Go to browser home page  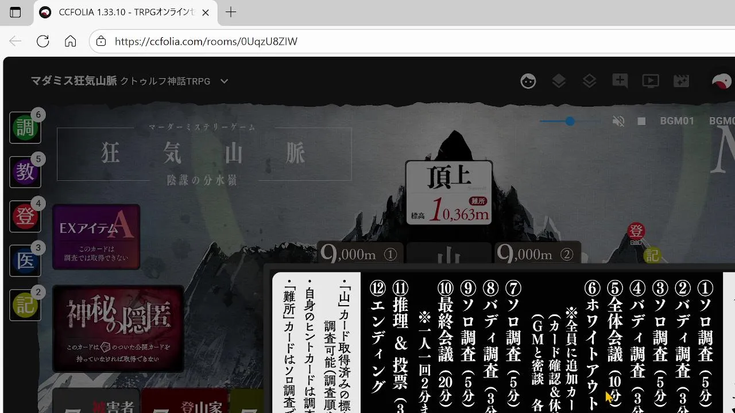point(70,41)
